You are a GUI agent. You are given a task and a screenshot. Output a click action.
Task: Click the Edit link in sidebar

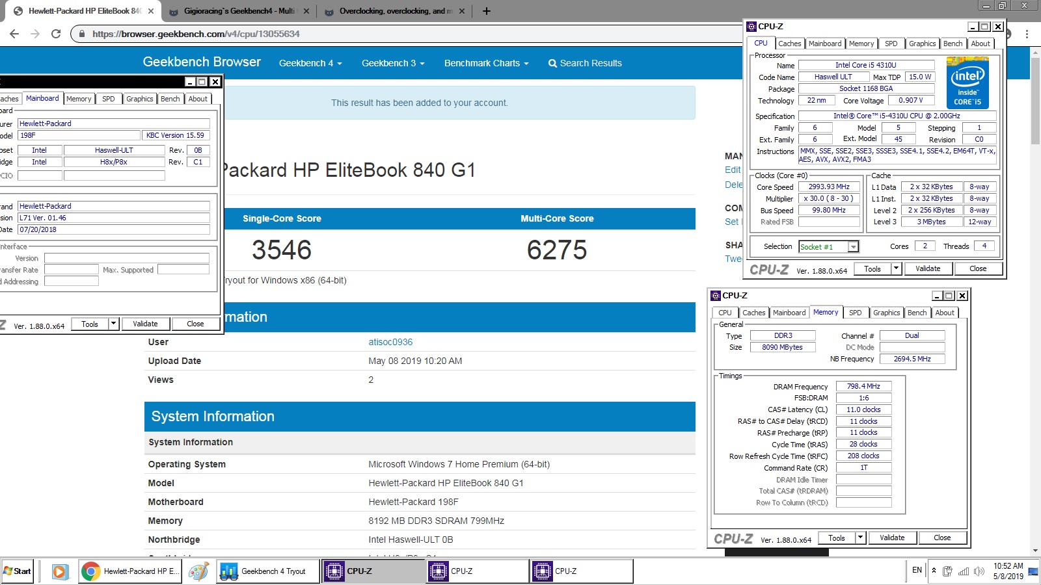click(x=733, y=170)
